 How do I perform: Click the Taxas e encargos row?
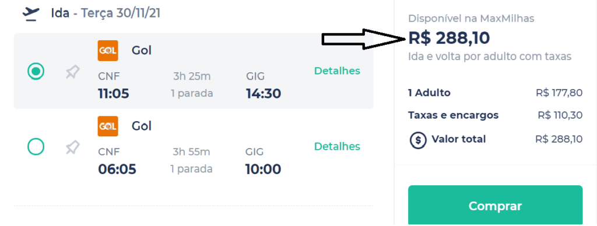pos(496,115)
